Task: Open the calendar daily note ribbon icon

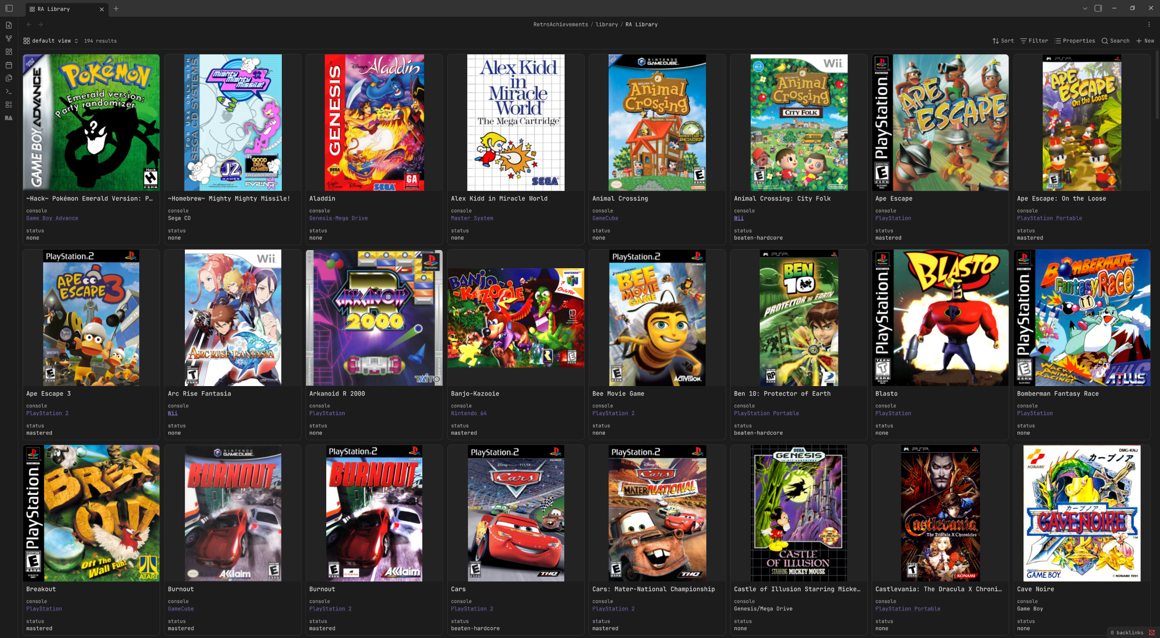Action: tap(9, 65)
